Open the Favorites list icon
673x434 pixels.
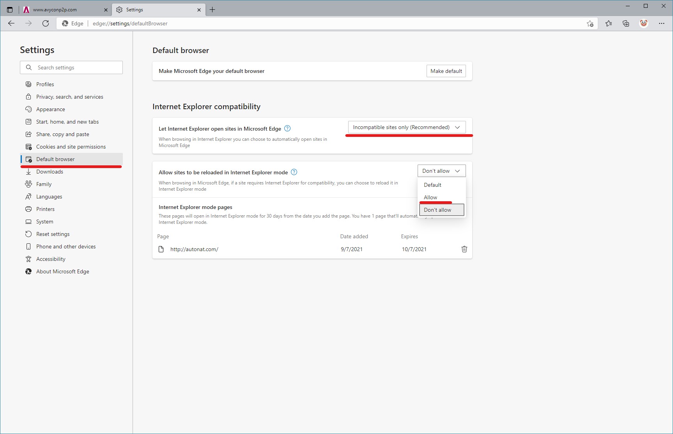609,23
